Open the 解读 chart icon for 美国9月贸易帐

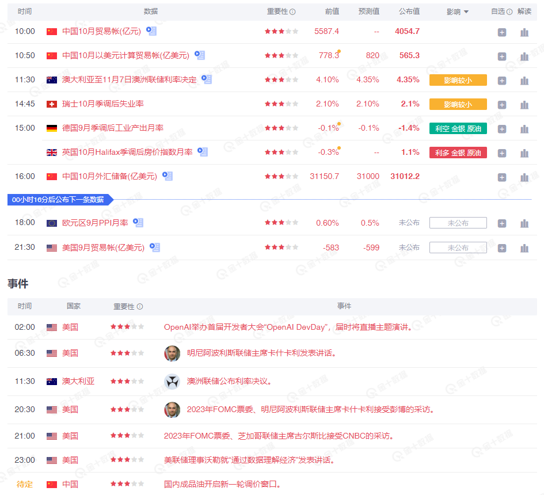(x=524, y=247)
